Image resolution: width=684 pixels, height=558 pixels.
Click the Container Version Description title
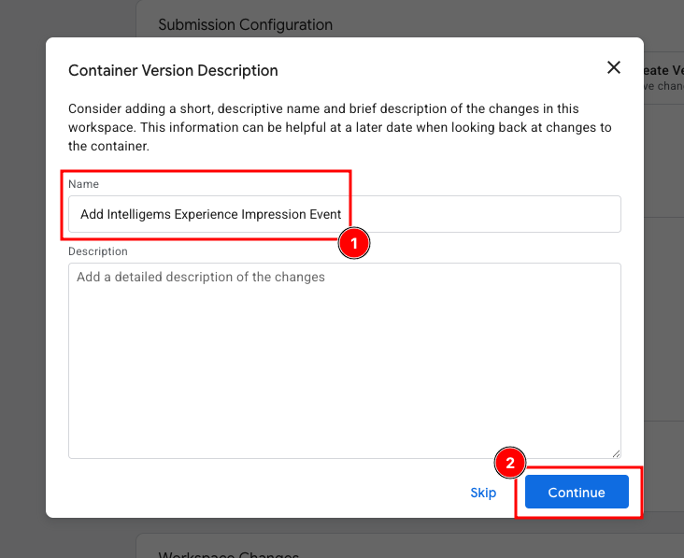(x=173, y=70)
